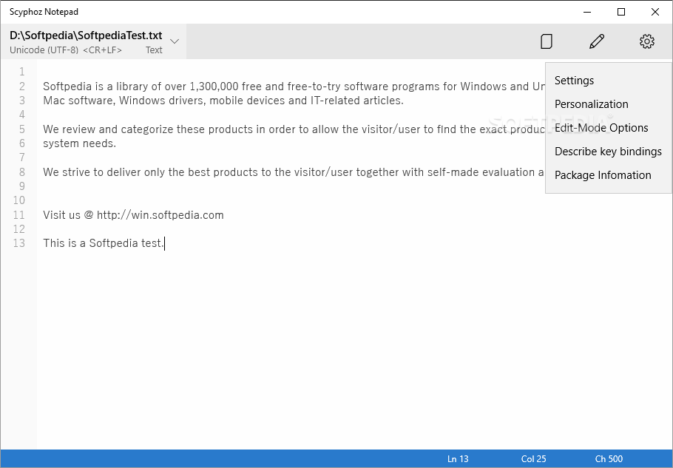Click 'This is a Softpedia test.' line

[x=103, y=244]
